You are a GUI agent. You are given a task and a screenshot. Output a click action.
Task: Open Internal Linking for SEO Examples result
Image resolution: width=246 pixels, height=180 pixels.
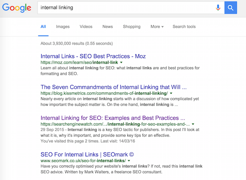tap(113, 118)
